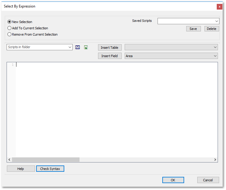Confirm with the OK button

(173, 180)
